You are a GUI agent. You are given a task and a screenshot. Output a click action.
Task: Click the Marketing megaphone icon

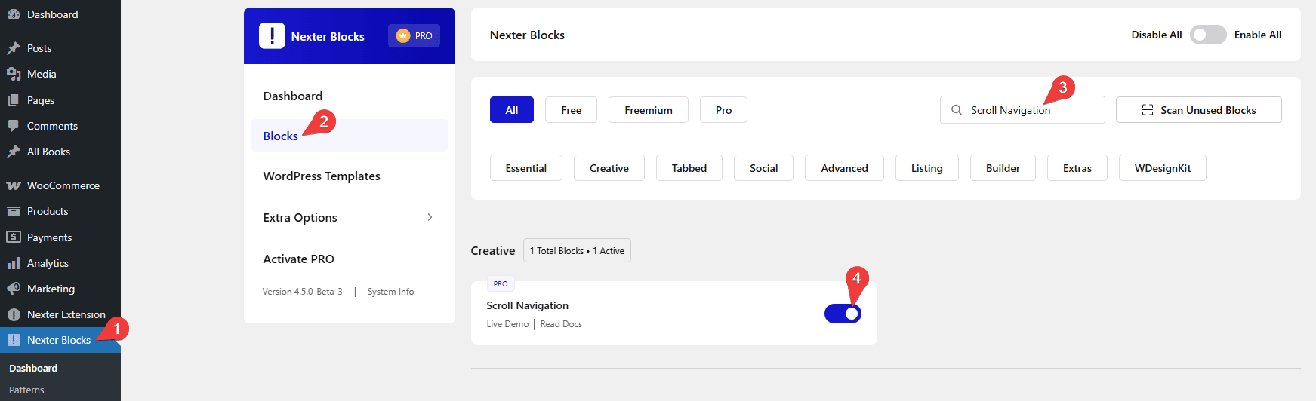14,289
